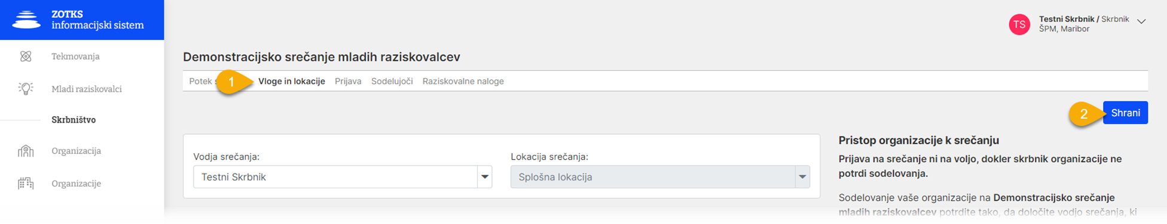Click the ZOTKS logo icon
1167x224 pixels.
click(27, 20)
